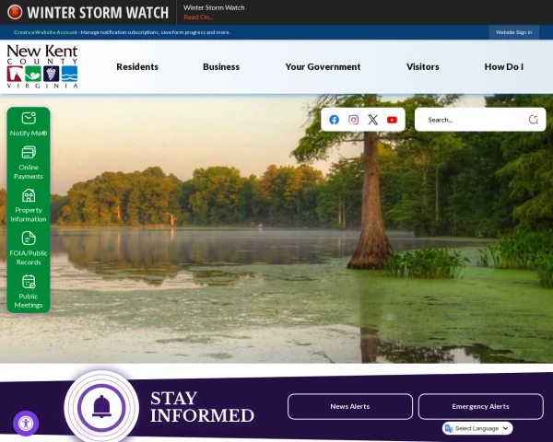Open the Residents menu
The width and height of the screenshot is (553, 442).
coord(137,66)
